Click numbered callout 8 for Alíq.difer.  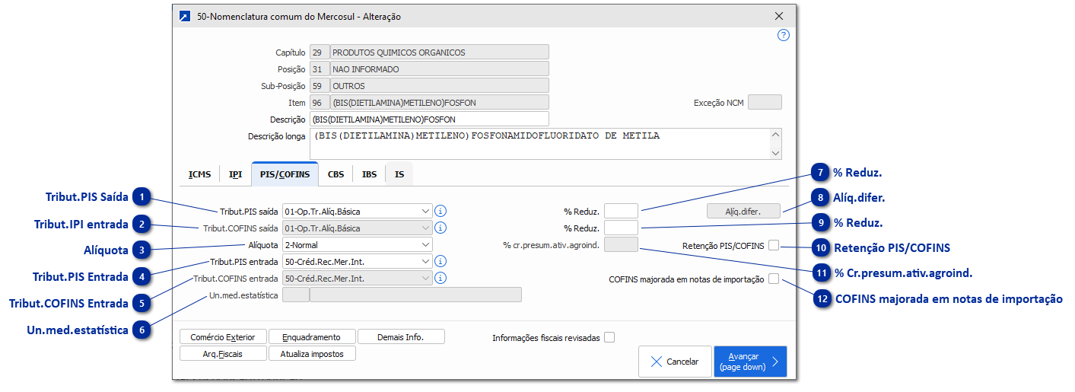pos(820,198)
